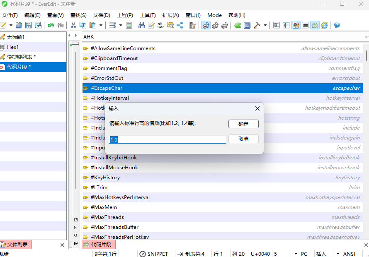
Task: Open the 工具(T) menu
Action: pos(148,15)
